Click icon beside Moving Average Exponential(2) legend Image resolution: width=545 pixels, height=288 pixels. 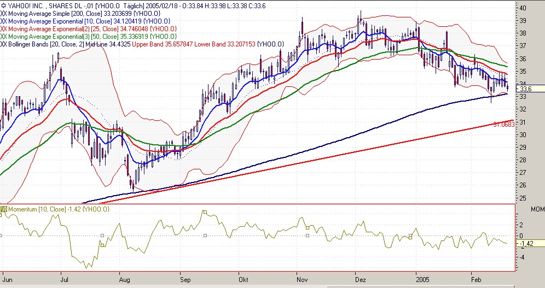(4, 29)
